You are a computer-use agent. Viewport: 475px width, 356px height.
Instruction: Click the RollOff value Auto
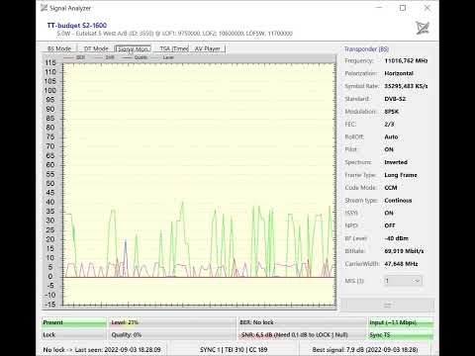coord(391,136)
